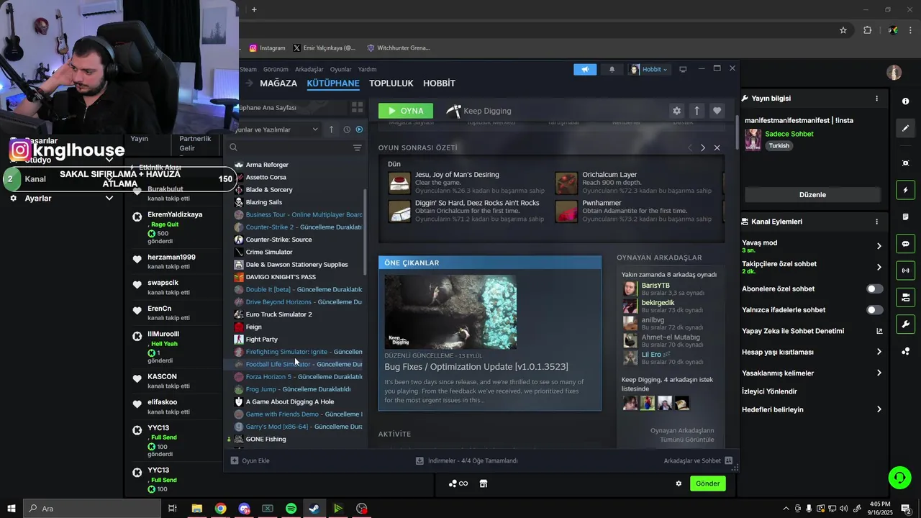Open the chat settings gear beside Gönder
This screenshot has width=921, height=518.
[679, 483]
